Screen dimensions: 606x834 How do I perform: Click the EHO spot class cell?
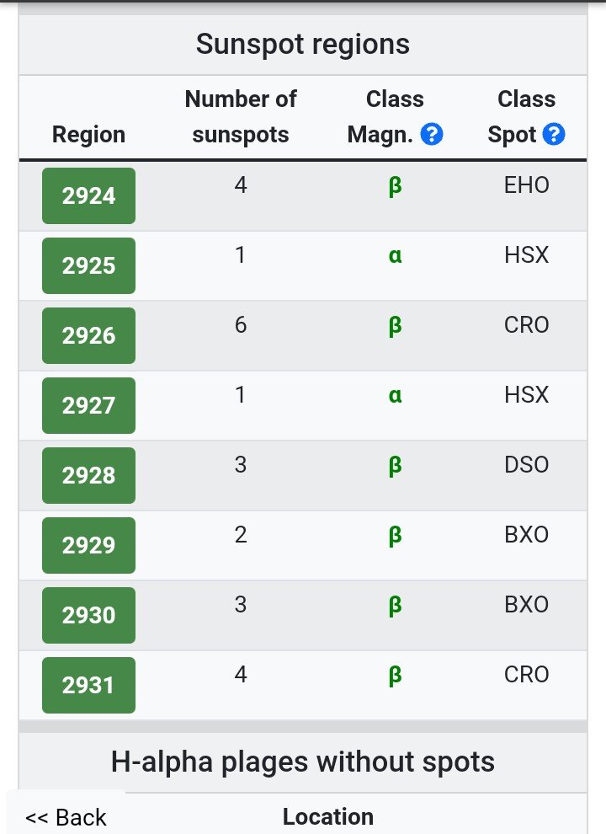tap(526, 185)
